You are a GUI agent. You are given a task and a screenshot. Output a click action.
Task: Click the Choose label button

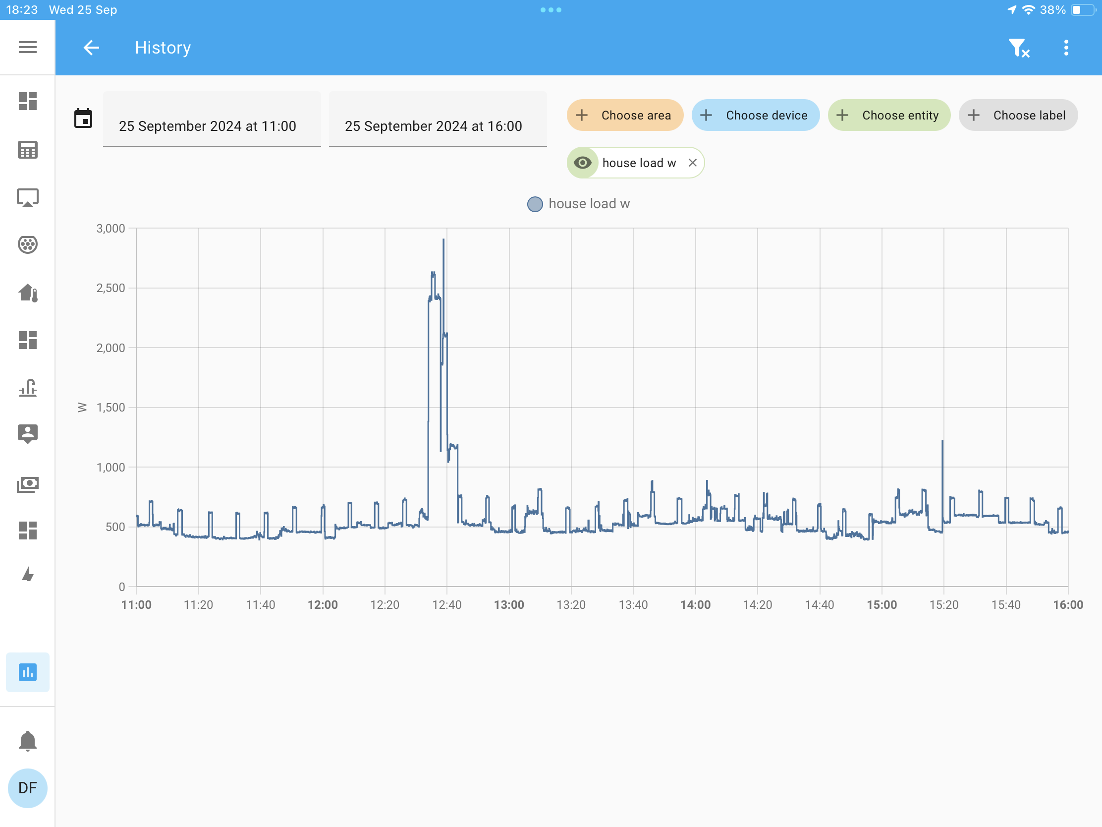[x=1018, y=115]
